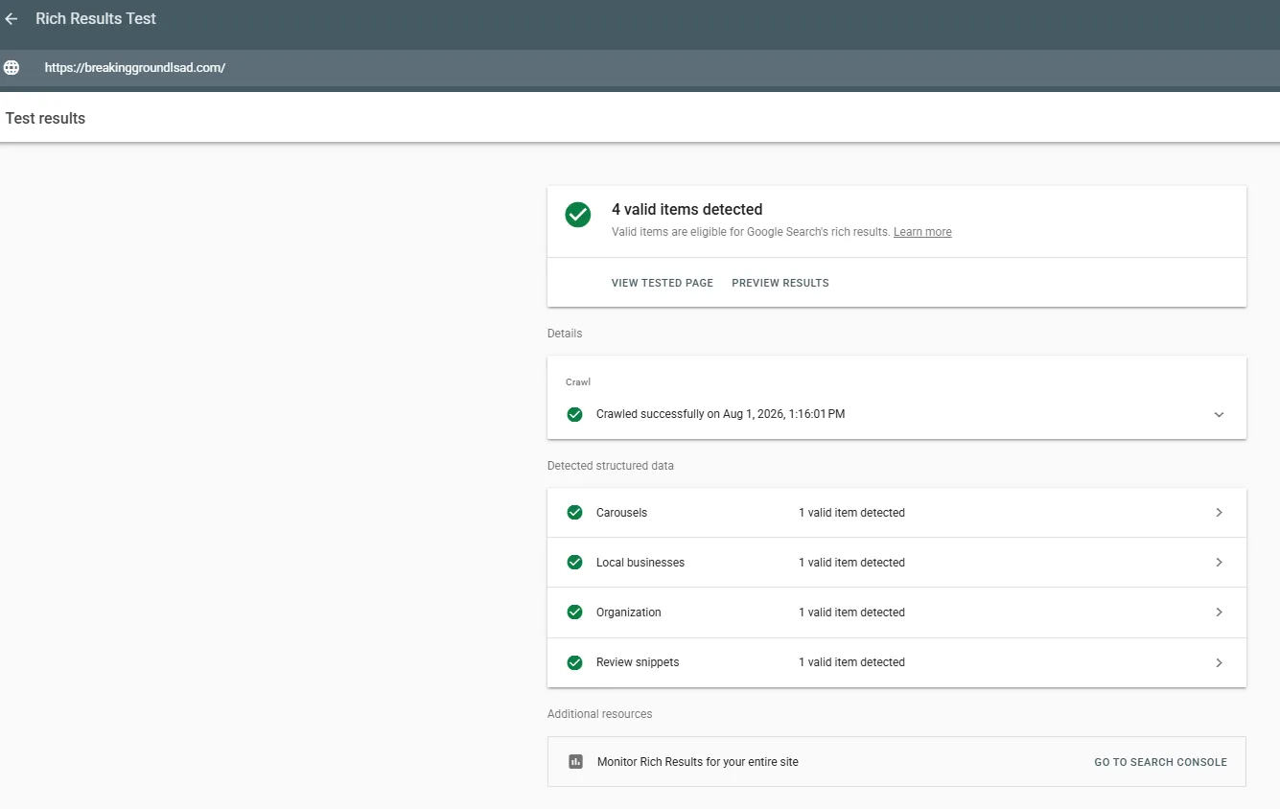The width and height of the screenshot is (1280, 809).
Task: Click the Valid items are eligible description text
Action: click(x=751, y=232)
